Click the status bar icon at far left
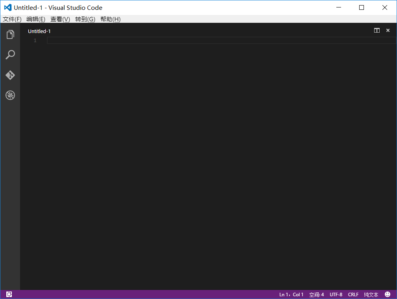The image size is (397, 299). [x=9, y=294]
